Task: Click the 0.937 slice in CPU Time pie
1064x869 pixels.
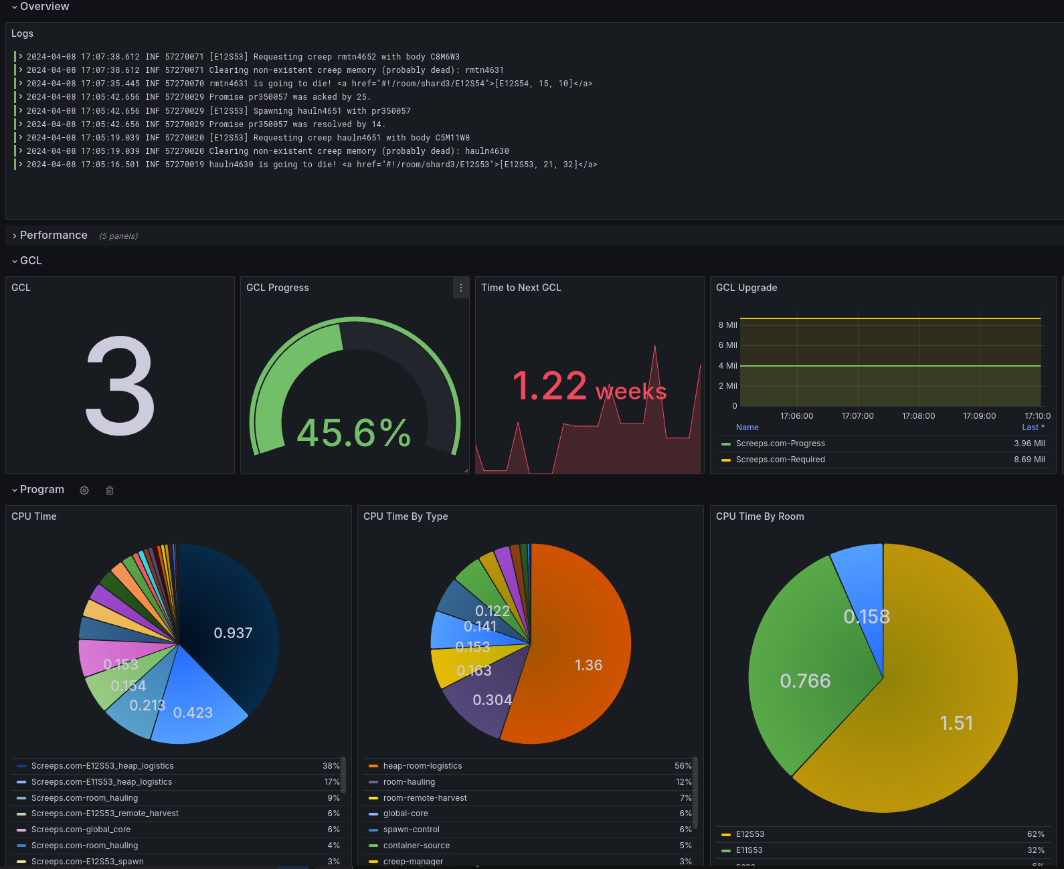Action: [233, 633]
